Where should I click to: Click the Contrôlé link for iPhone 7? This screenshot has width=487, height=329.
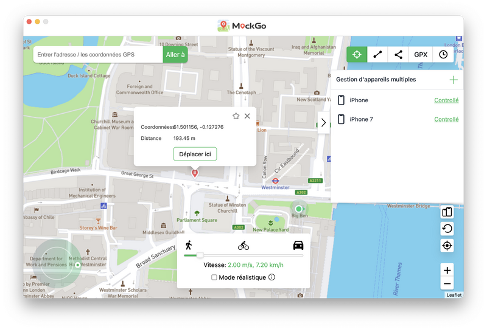[446, 119]
